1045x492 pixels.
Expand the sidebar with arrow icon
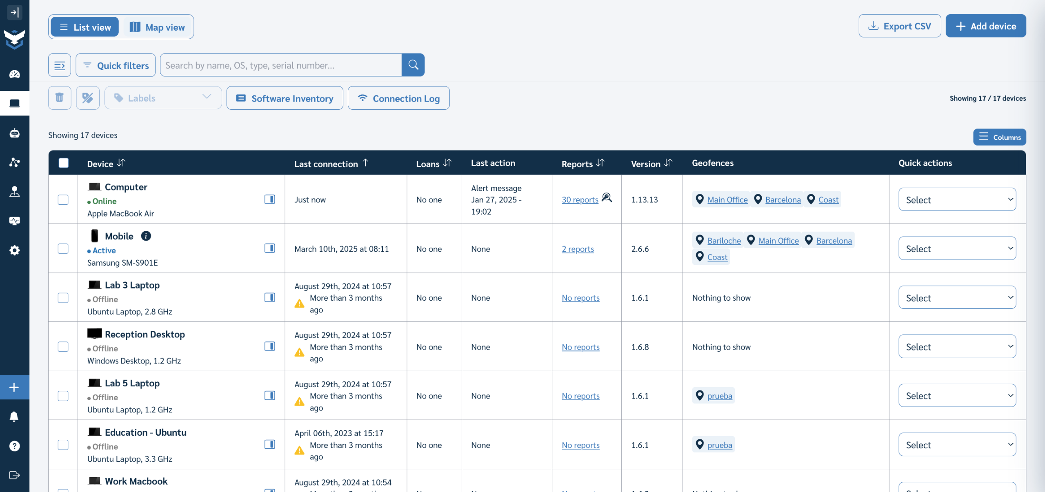coord(15,12)
